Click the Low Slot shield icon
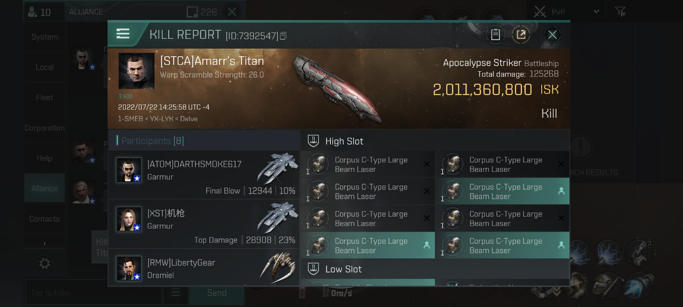The height and width of the screenshot is (307, 683). click(313, 269)
